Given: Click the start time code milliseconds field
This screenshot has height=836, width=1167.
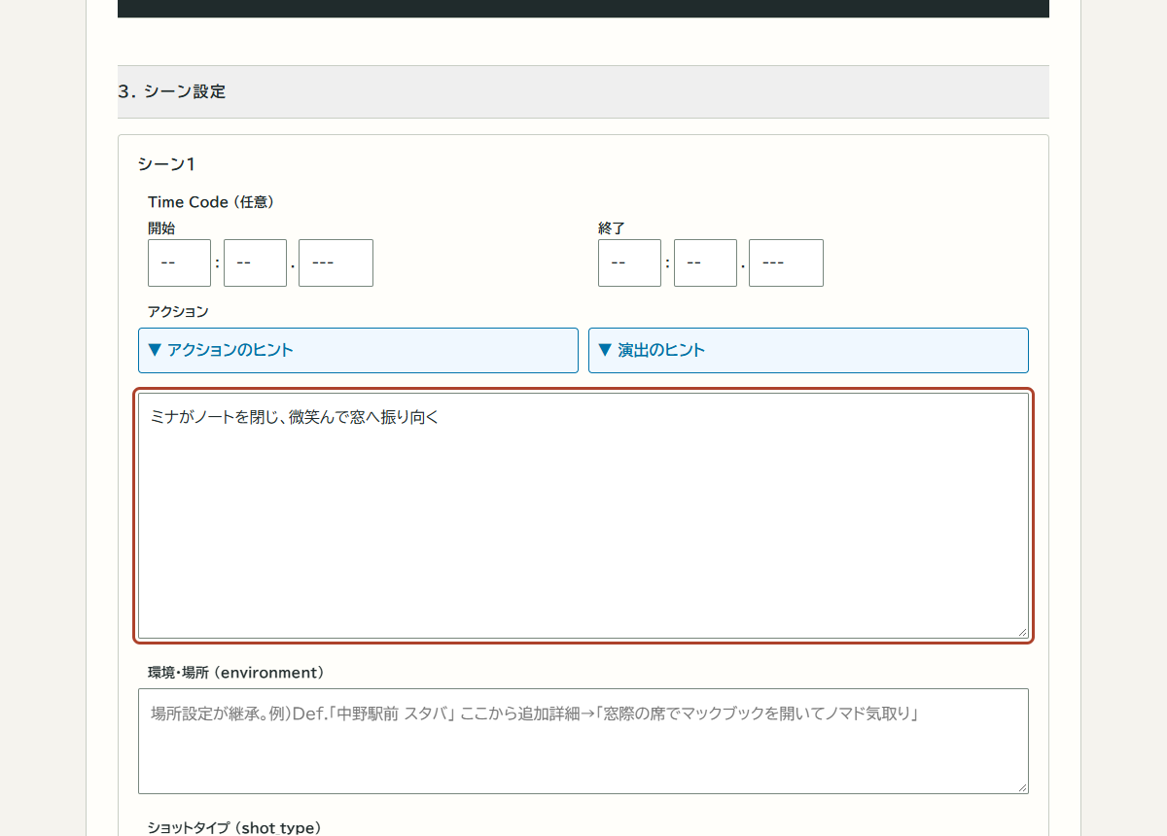Looking at the screenshot, I should [x=336, y=262].
